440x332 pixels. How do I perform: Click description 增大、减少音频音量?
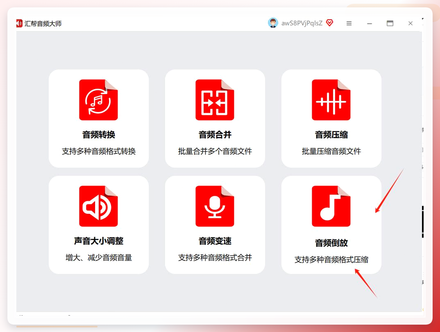[99, 258]
